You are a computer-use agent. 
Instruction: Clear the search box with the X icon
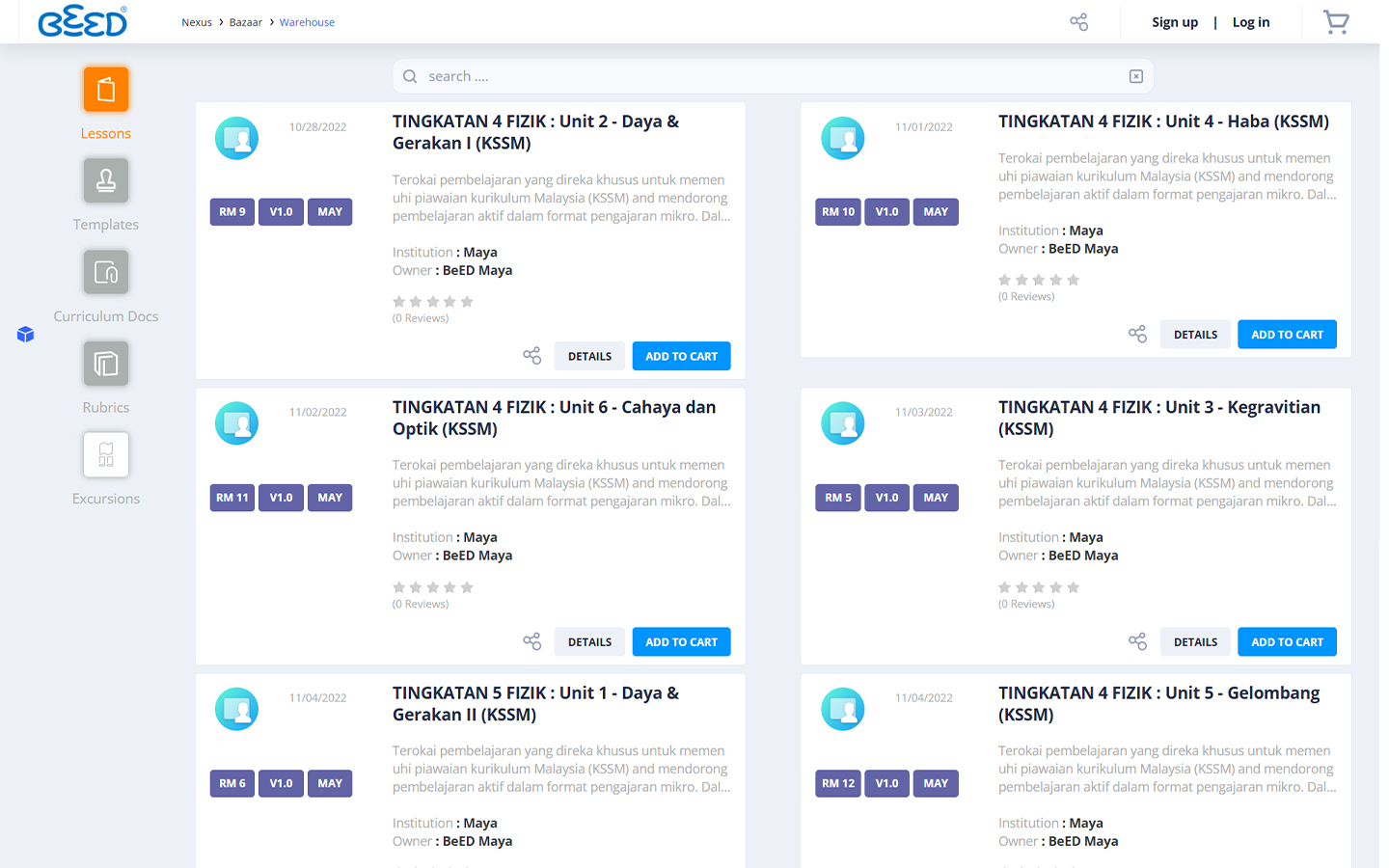(1136, 76)
